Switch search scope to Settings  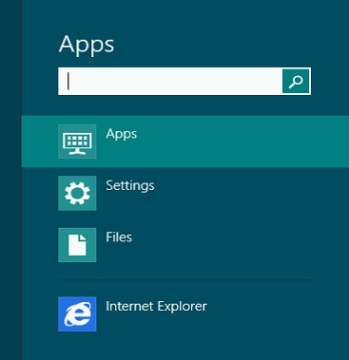[x=130, y=185]
